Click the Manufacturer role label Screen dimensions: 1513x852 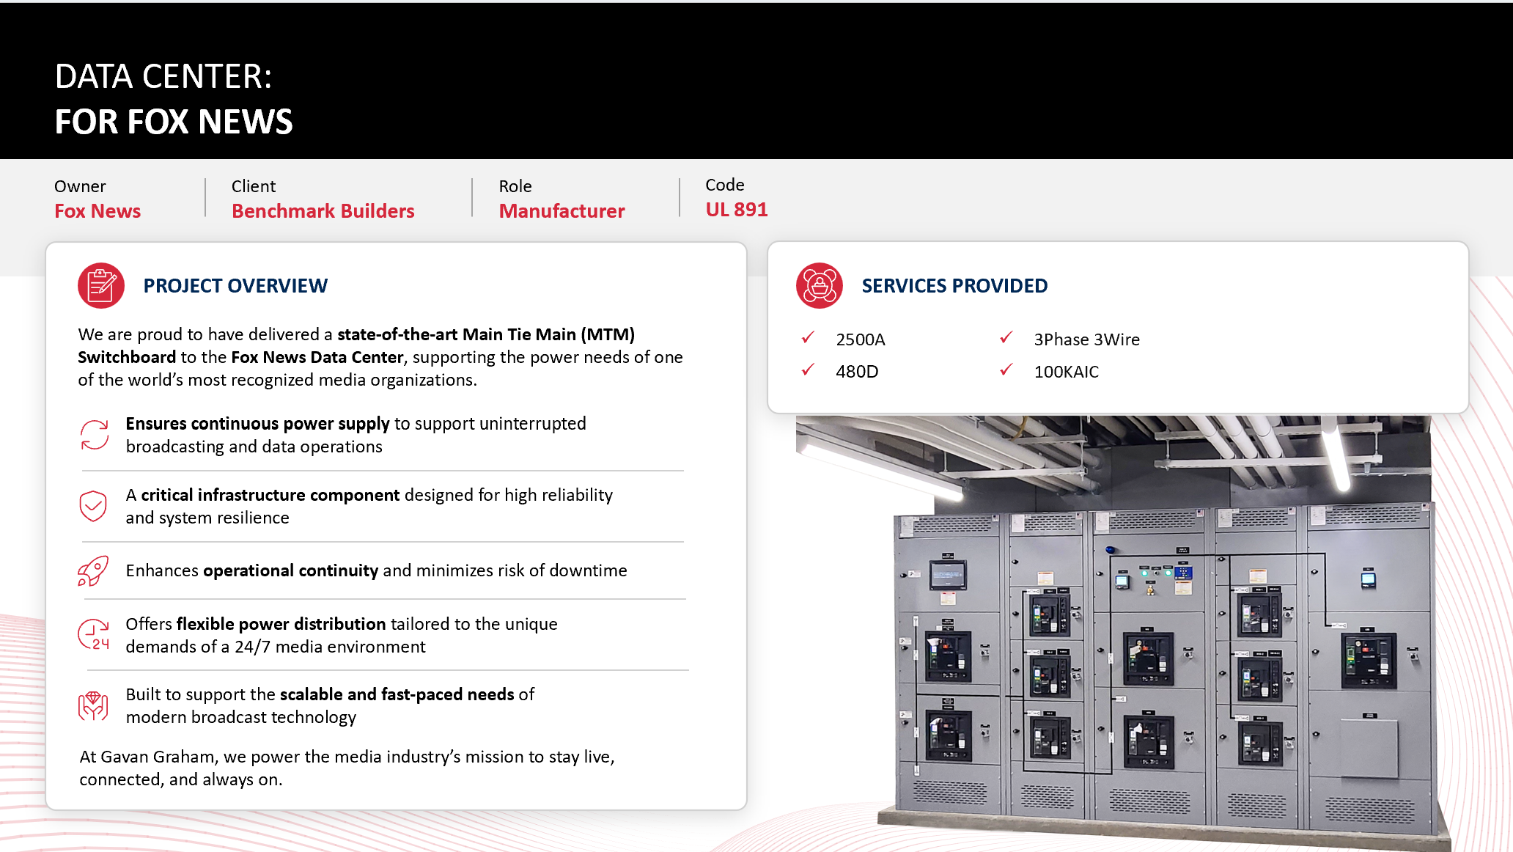pyautogui.click(x=562, y=211)
